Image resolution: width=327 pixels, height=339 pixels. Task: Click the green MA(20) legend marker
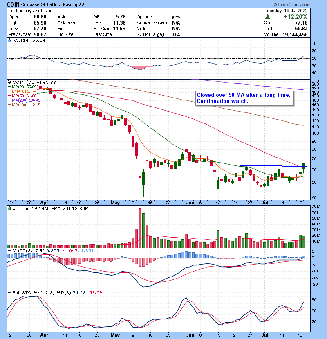[10, 87]
